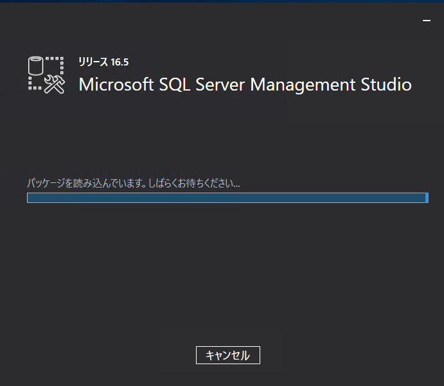
Task: Minimize the installer window
Action: (x=427, y=21)
